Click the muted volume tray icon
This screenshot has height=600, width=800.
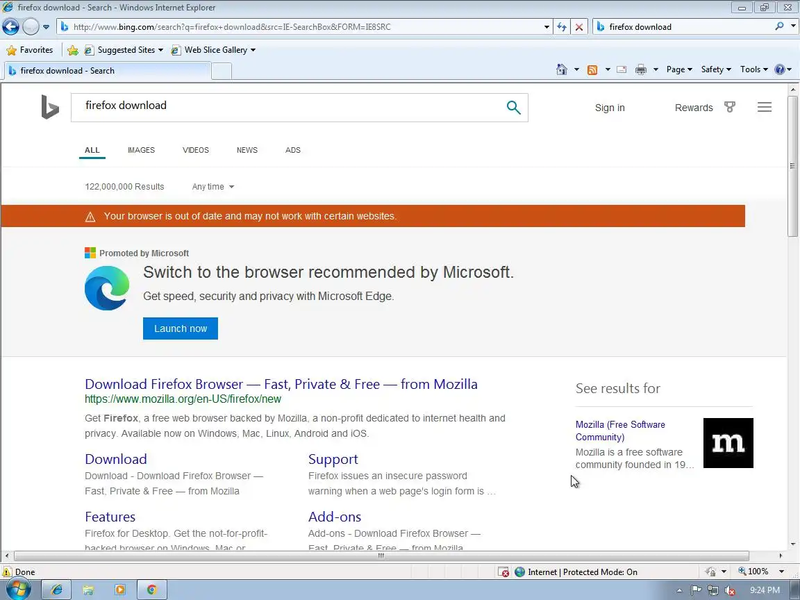pyautogui.click(x=730, y=590)
